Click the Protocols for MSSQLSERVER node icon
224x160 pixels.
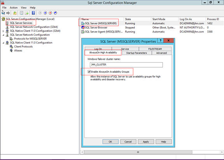pyautogui.click(x=11, y=39)
